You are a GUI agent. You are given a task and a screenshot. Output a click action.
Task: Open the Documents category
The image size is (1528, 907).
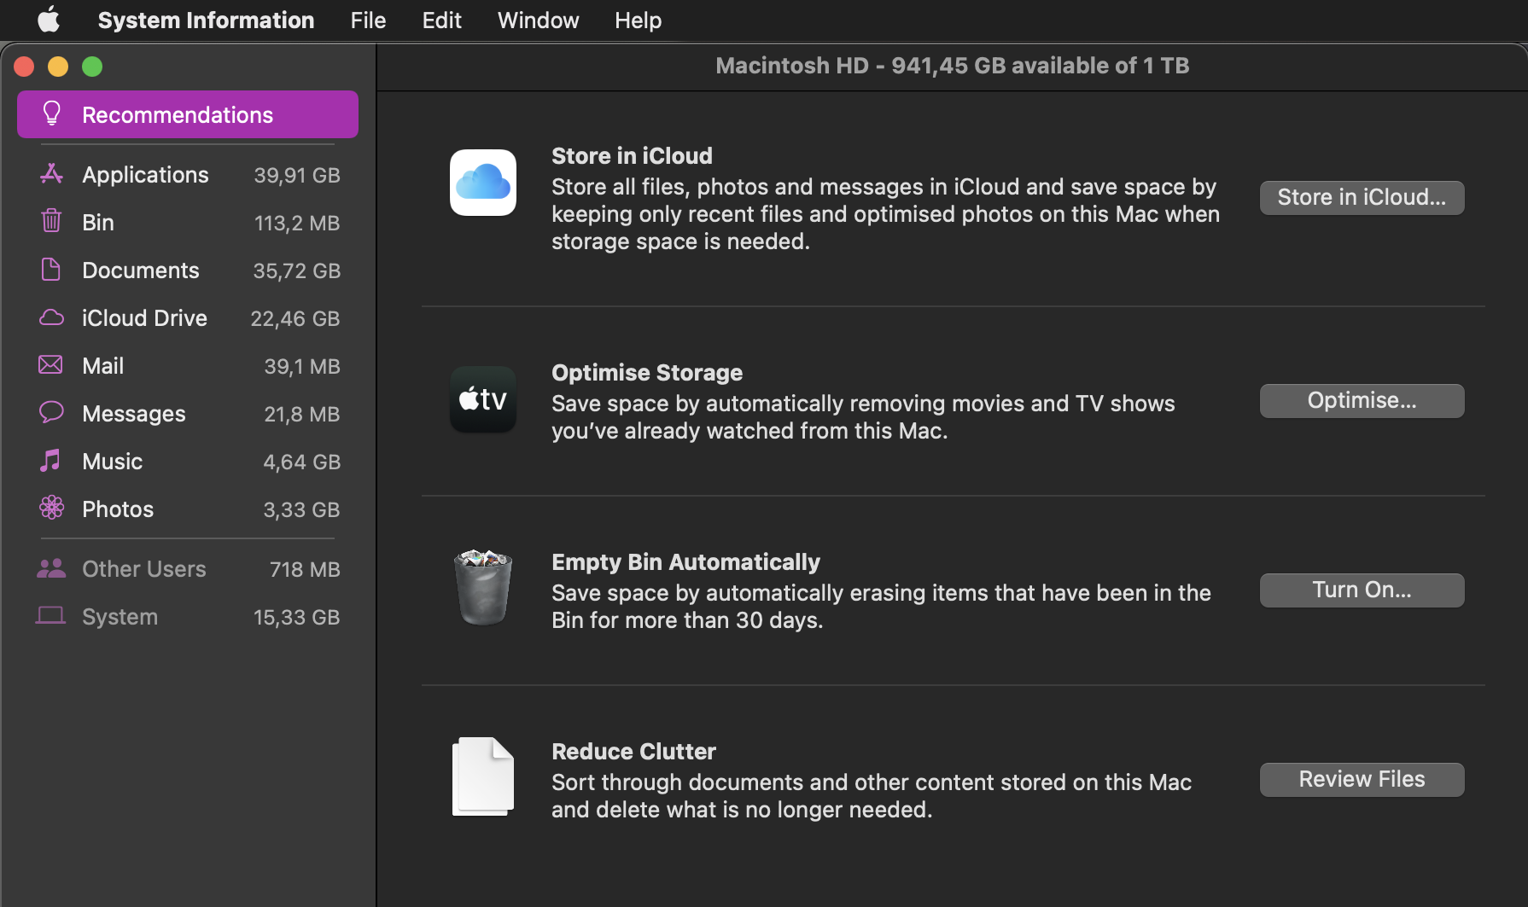[188, 270]
